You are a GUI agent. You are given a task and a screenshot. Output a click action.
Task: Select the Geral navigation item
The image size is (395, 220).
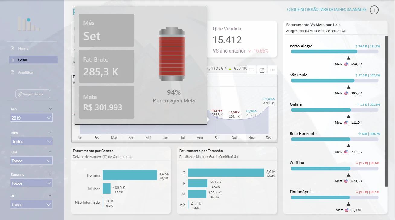(33, 60)
